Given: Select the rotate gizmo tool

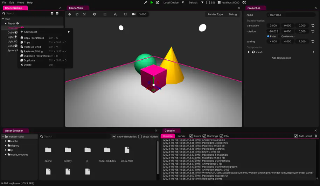Looking at the screenshot, I should click(77, 14).
